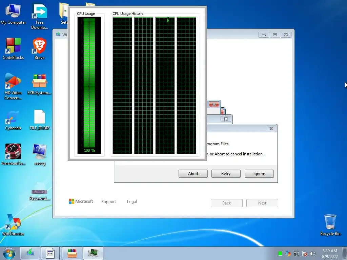Close the topmost stacked dialog with the red X
The image size is (347, 260).
(214, 104)
